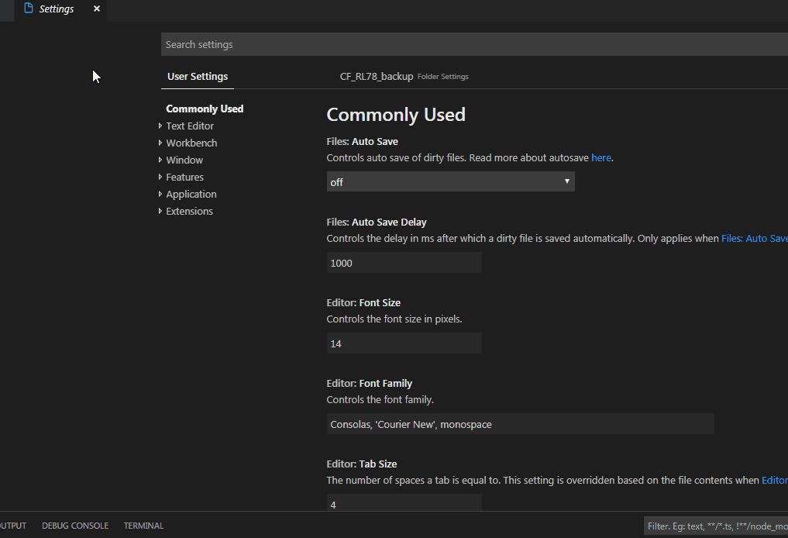788x538 pixels.
Task: Open the TERMINAL panel tab
Action: (x=143, y=526)
